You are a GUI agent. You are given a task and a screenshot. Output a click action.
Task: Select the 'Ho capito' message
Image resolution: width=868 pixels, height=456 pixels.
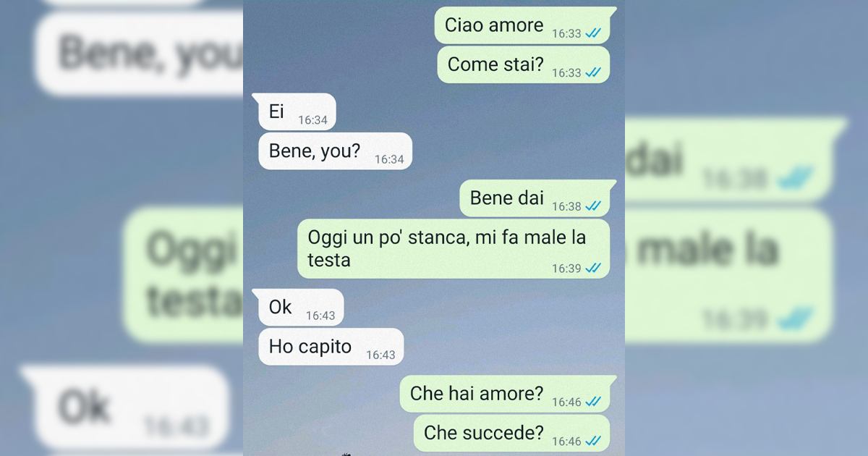pos(331,347)
